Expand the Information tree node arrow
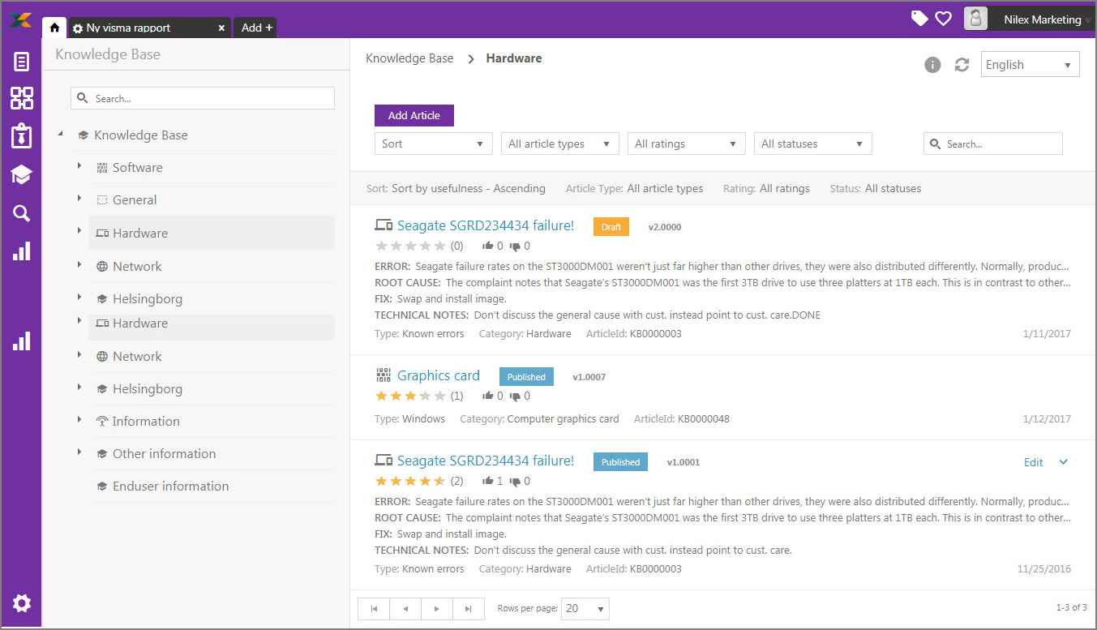This screenshot has width=1097, height=630. [x=79, y=419]
